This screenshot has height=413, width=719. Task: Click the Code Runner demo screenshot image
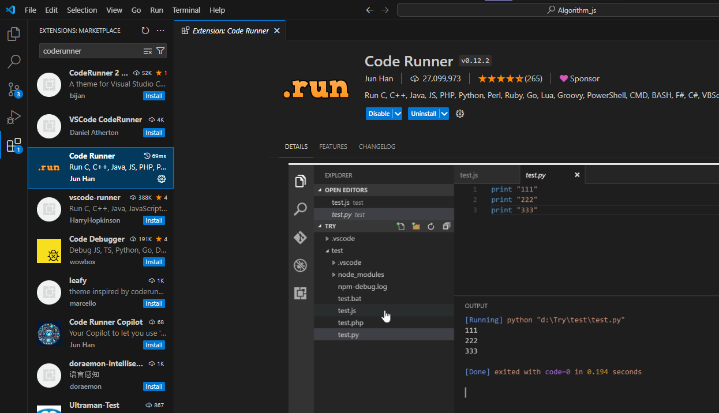click(504, 288)
